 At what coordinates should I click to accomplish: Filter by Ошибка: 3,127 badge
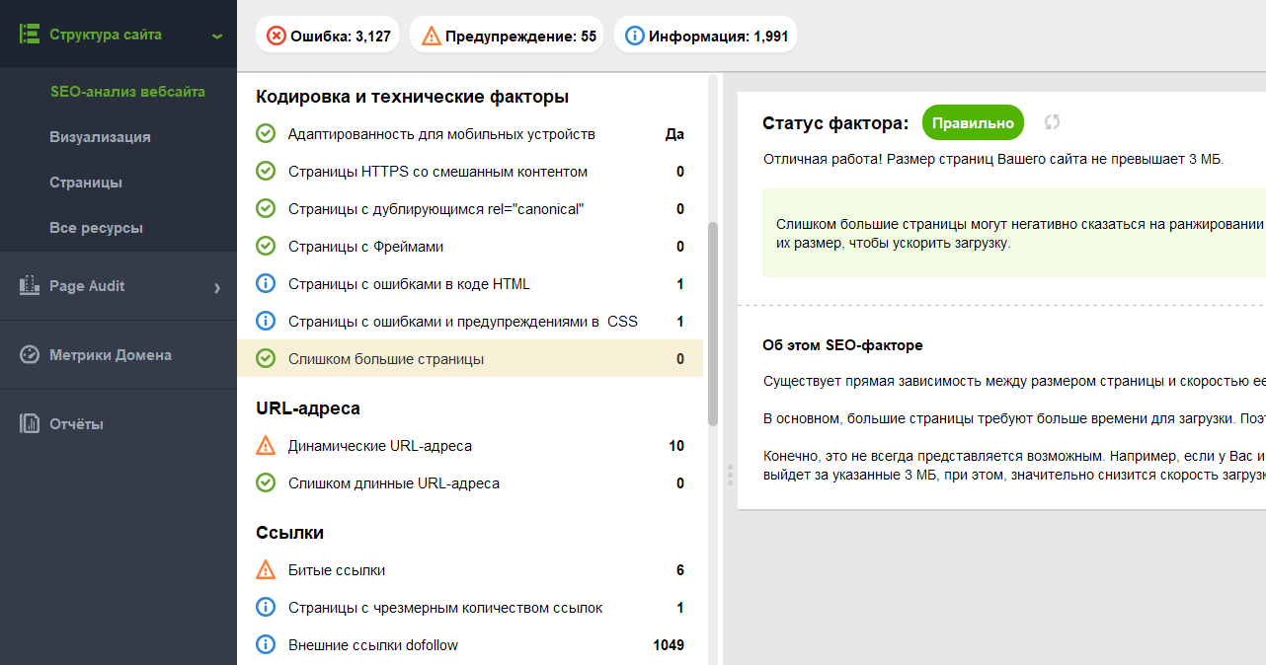click(329, 37)
